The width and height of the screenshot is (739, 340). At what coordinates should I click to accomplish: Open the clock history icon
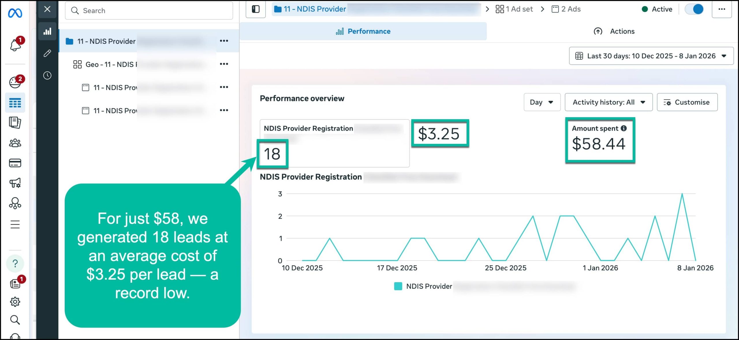point(47,76)
